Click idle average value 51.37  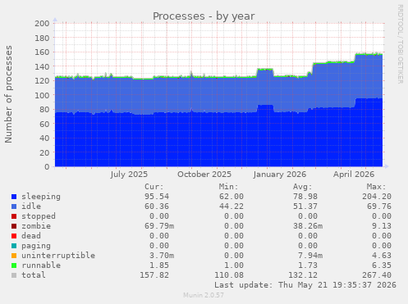pos(305,206)
